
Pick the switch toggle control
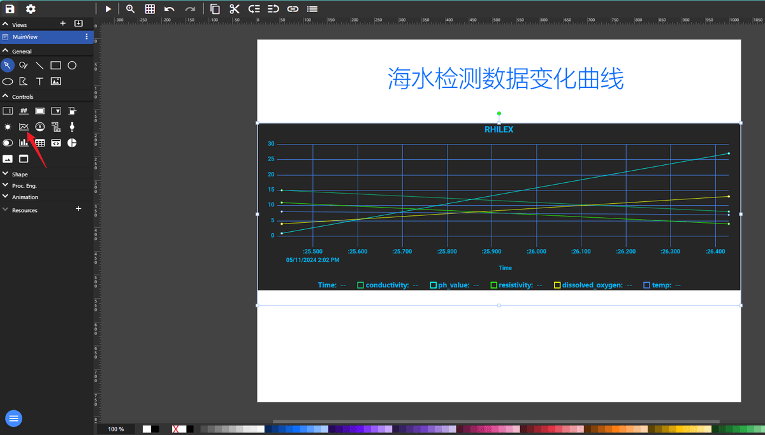8,143
